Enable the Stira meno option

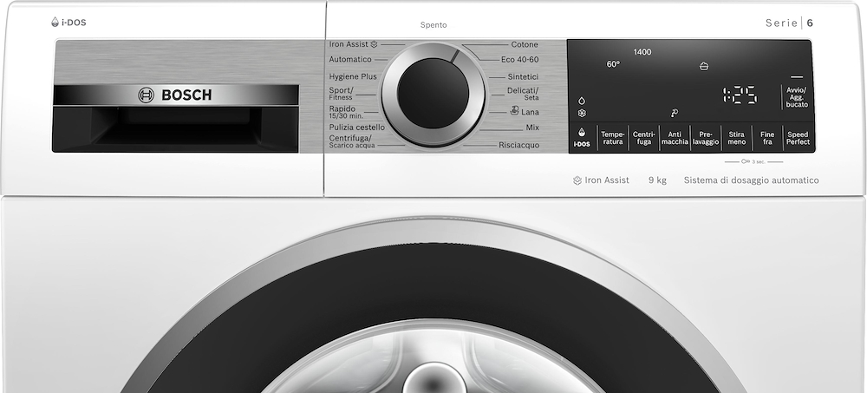[x=736, y=138]
